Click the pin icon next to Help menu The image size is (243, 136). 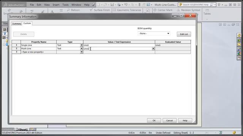[x=93, y=5]
